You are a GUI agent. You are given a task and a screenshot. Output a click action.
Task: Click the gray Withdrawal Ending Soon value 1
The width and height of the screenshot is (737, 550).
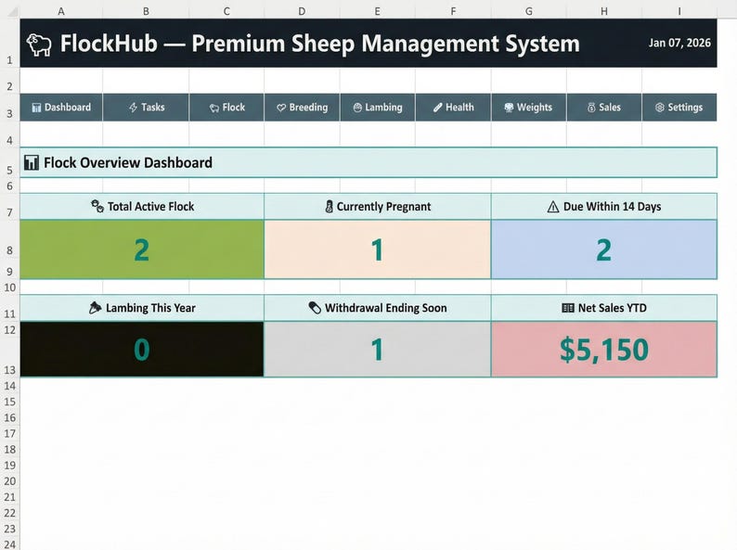click(x=378, y=350)
